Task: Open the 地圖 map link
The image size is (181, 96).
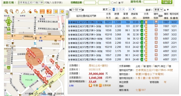Action: pyautogui.click(x=94, y=85)
